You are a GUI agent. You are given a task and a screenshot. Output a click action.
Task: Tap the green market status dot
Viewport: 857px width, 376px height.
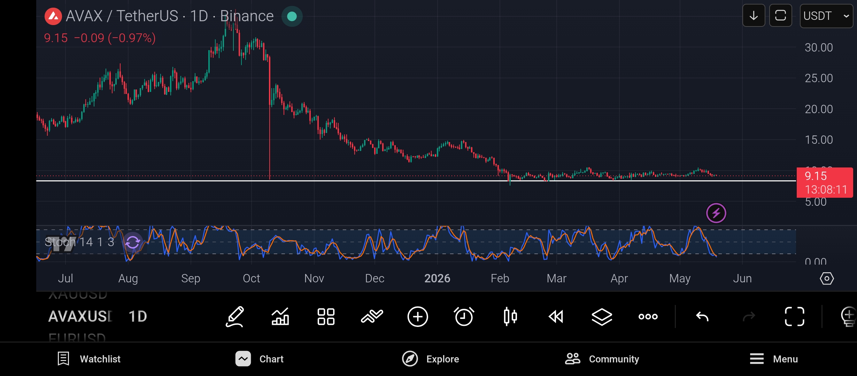click(292, 16)
